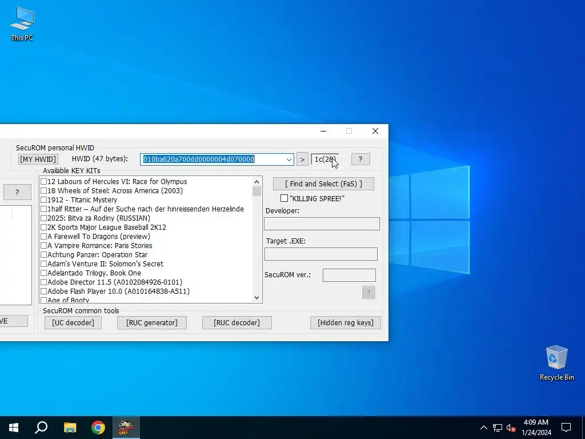Image resolution: width=585 pixels, height=439 pixels.
Task: Open the network status tray icon
Action: tap(498, 428)
